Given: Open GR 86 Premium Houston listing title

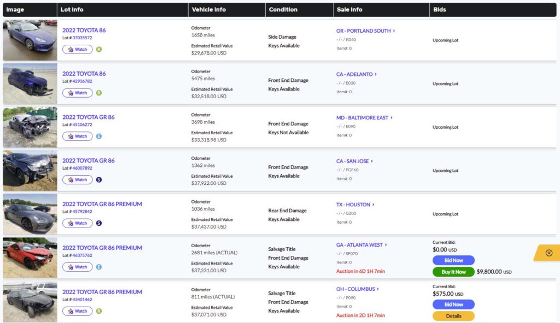Looking at the screenshot, I should click(x=102, y=204).
